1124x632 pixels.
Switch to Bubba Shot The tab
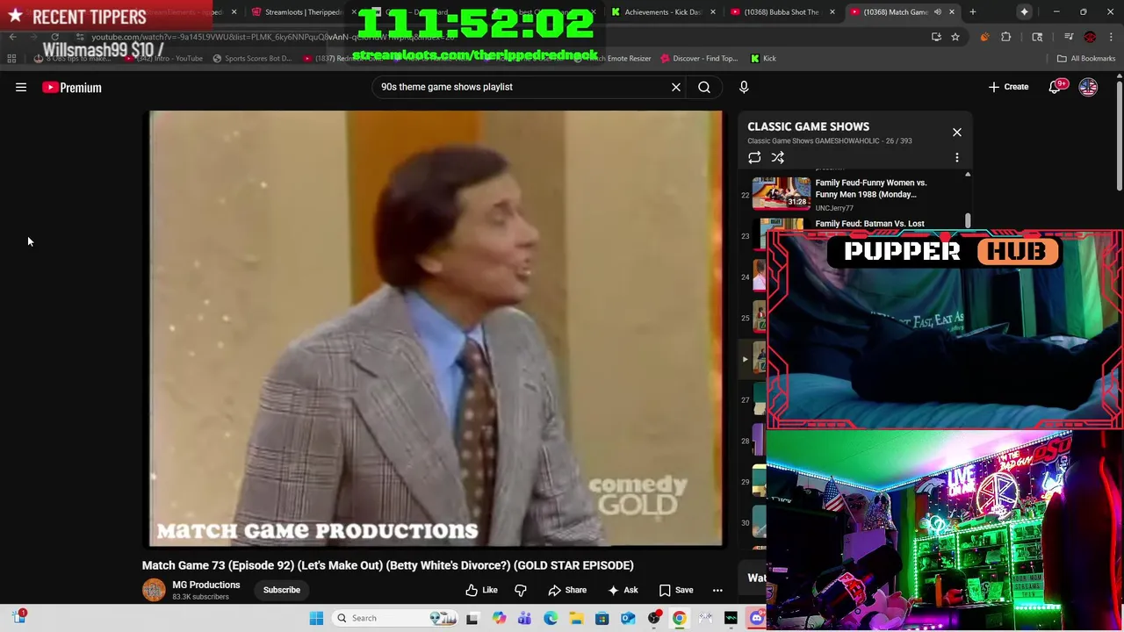782,12
